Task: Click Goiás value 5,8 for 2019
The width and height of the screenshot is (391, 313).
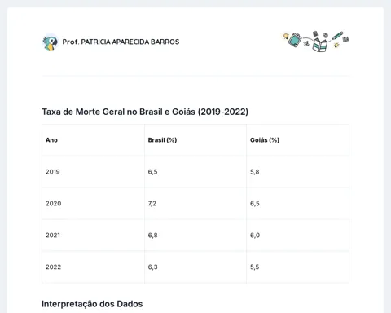Action: (255, 172)
